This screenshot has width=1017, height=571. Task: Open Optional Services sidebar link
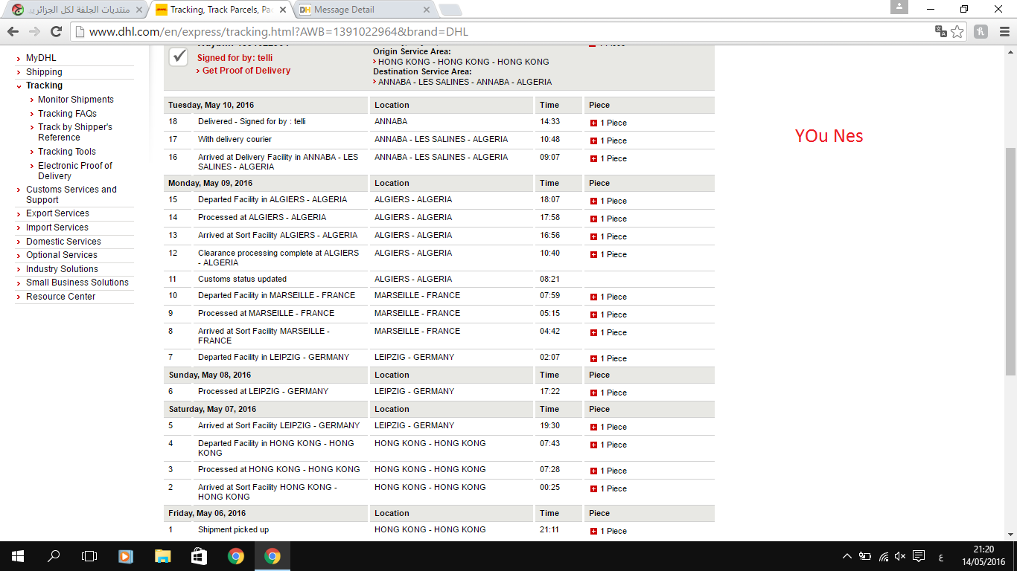coord(62,255)
